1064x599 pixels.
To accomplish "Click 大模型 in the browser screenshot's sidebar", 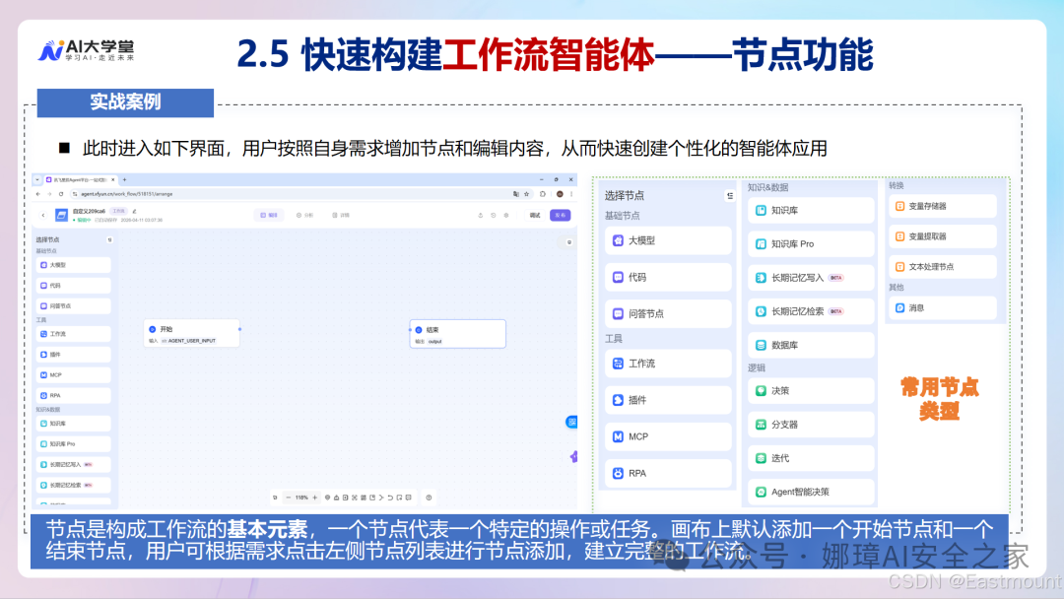I will (74, 265).
